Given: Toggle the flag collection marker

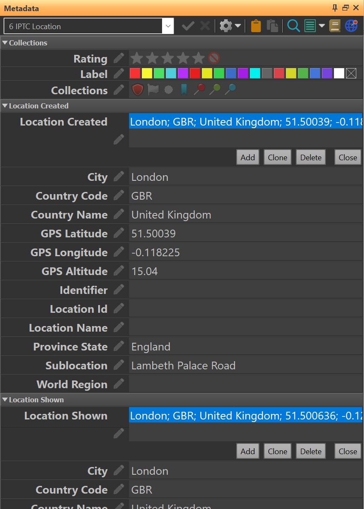Looking at the screenshot, I should pyautogui.click(x=153, y=90).
